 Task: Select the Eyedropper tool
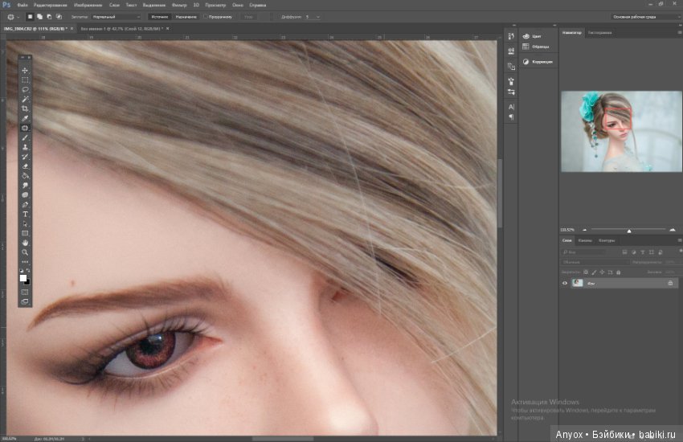tap(25, 118)
